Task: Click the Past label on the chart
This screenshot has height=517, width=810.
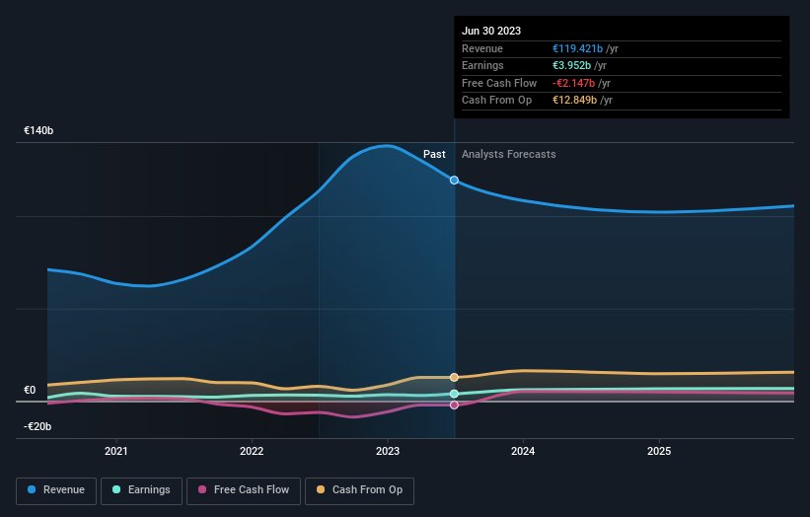Action: pos(434,155)
